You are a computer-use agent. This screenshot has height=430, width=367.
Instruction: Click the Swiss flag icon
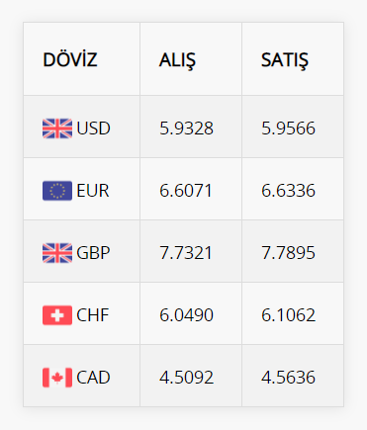tap(57, 315)
